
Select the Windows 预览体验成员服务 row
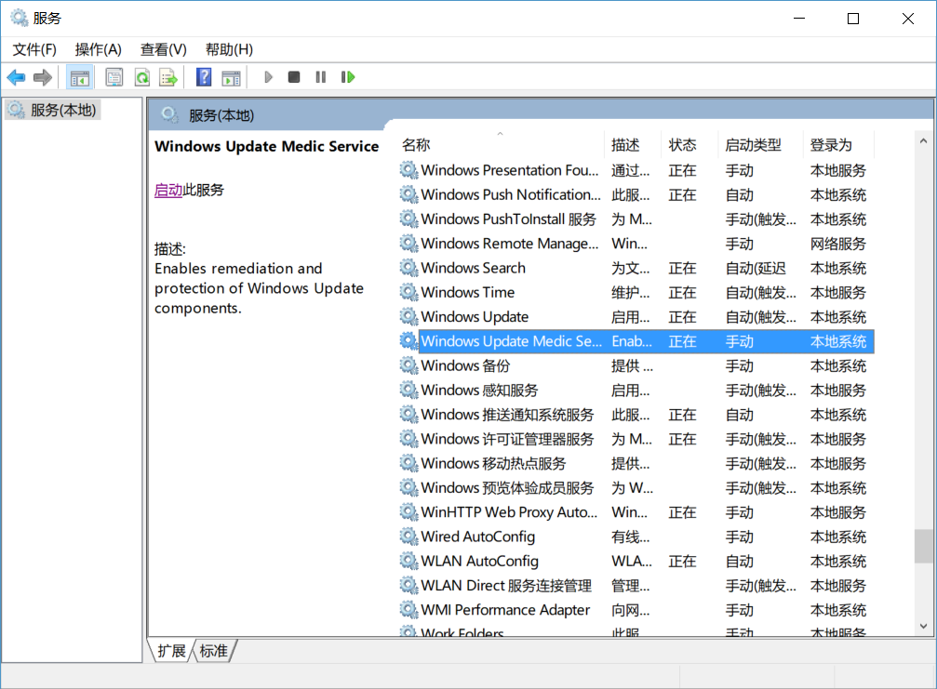636,488
